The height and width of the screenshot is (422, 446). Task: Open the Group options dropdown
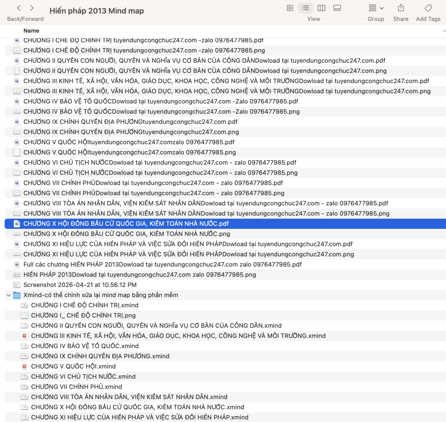pyautogui.click(x=376, y=8)
